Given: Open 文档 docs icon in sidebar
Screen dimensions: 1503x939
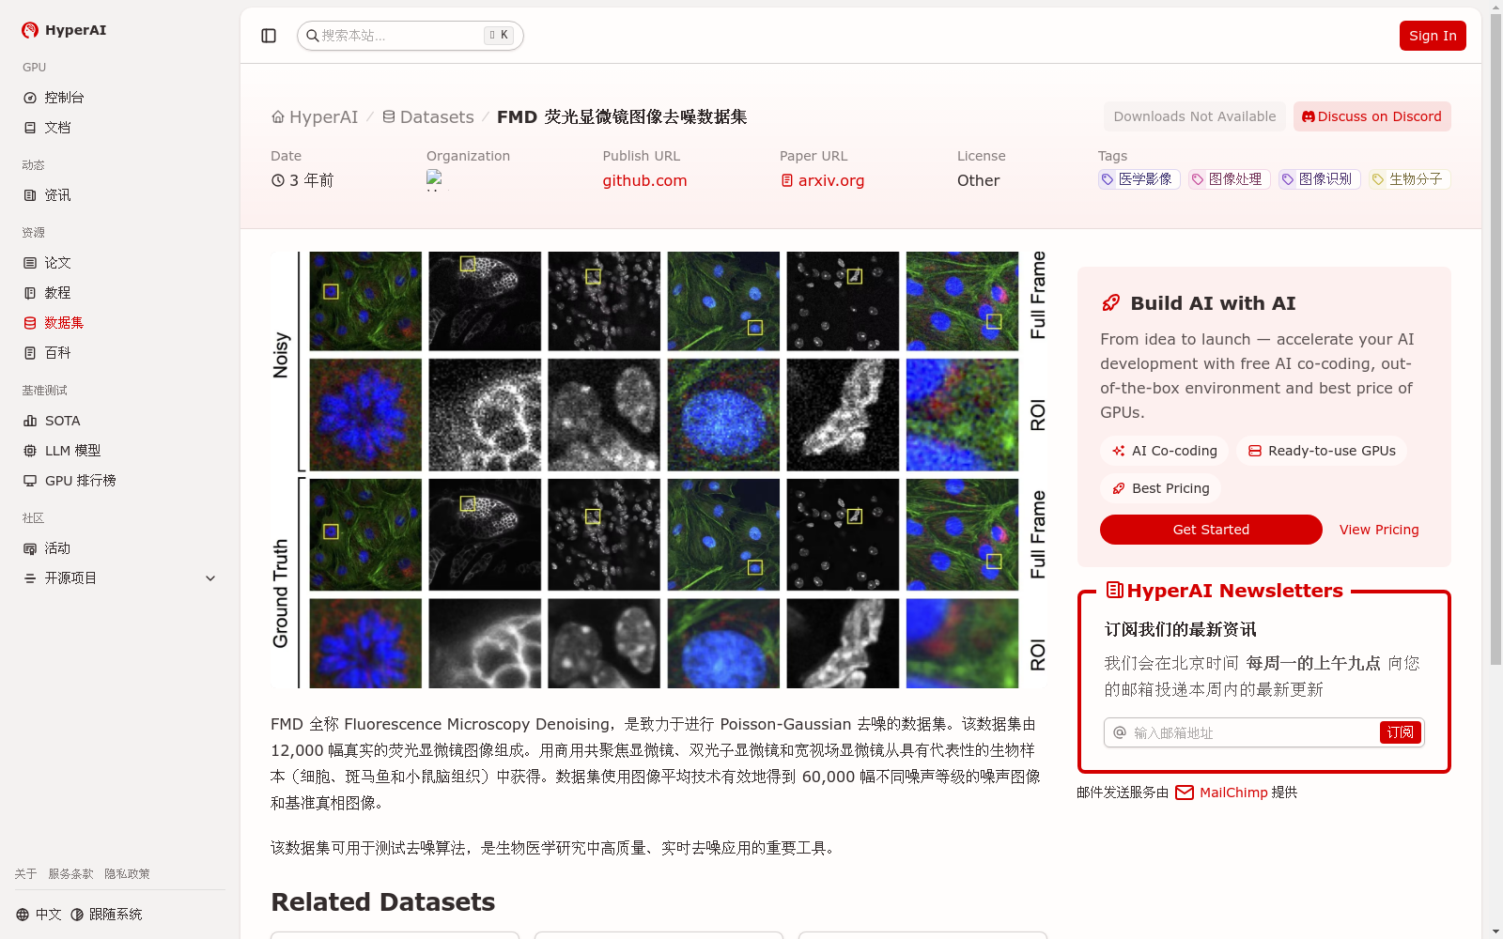Looking at the screenshot, I should [30, 128].
